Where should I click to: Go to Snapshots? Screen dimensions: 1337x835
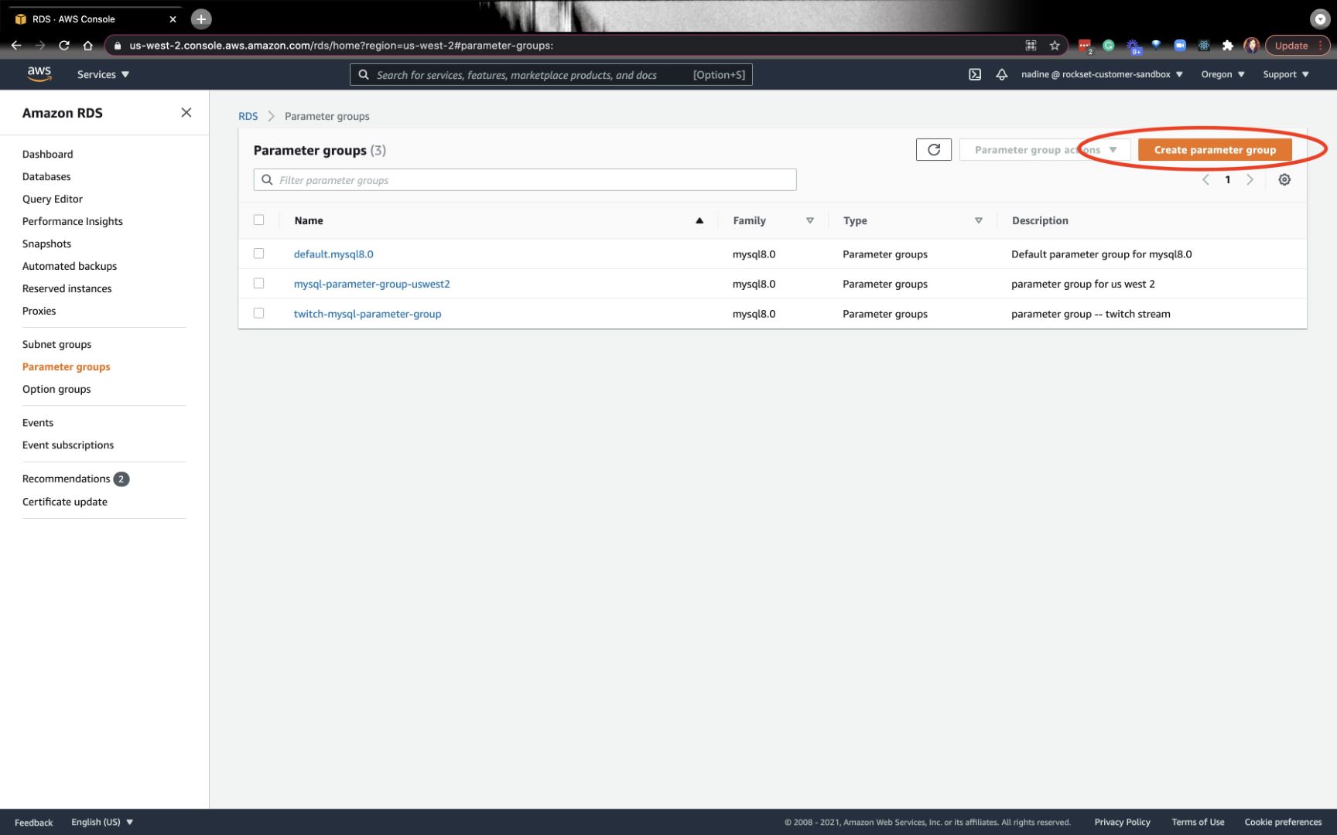tap(46, 244)
